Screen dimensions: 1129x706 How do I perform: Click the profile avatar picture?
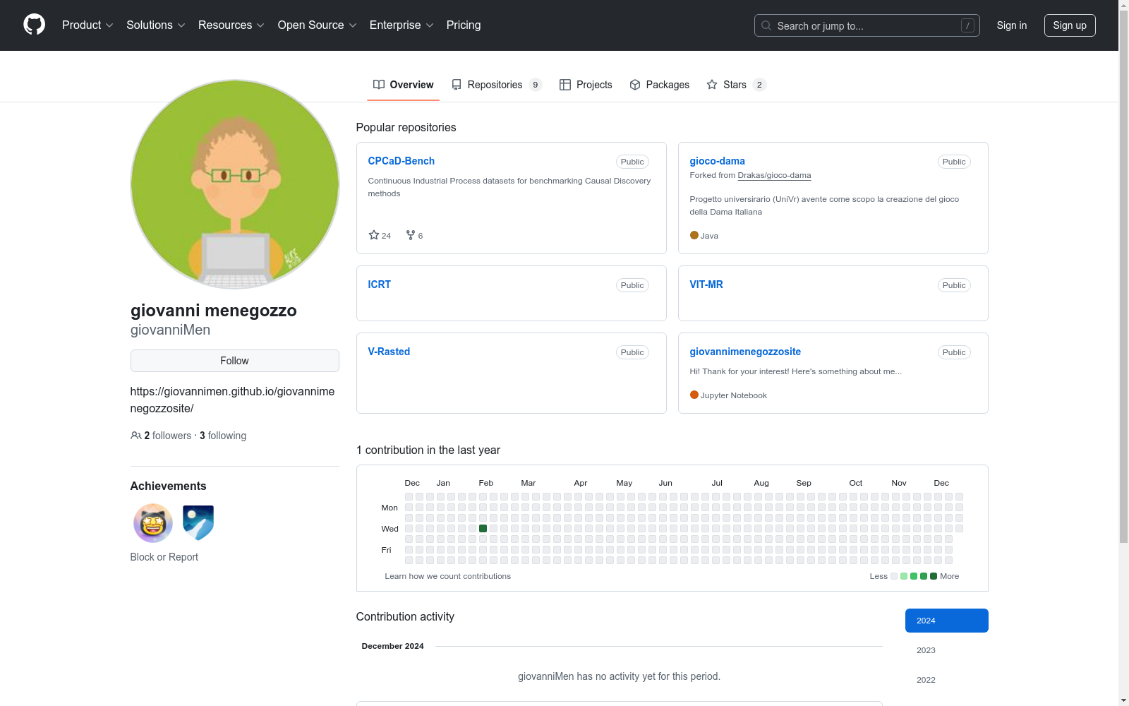pyautogui.click(x=235, y=184)
